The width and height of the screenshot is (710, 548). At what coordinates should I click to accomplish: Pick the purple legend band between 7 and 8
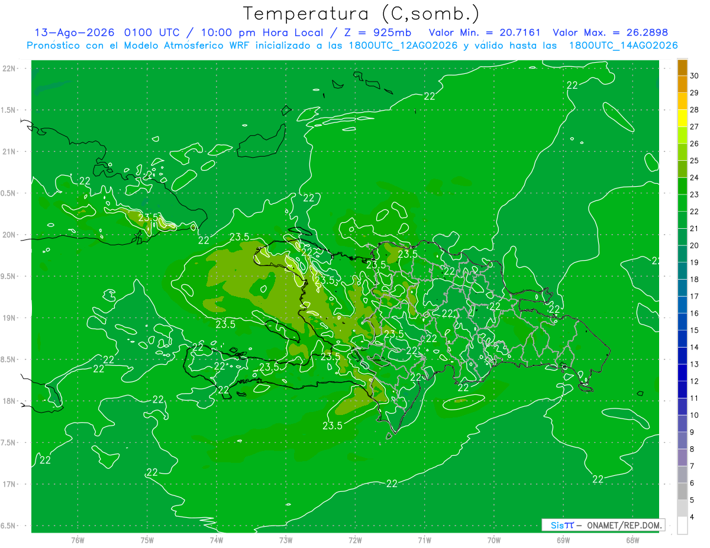pos(682,458)
